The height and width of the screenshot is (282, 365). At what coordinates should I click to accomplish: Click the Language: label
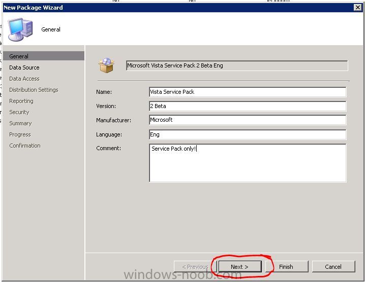109,134
